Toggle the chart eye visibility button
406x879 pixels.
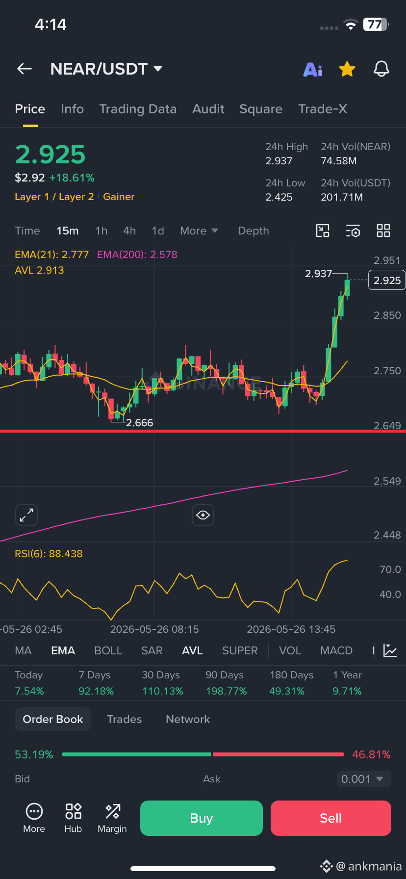pos(203,515)
